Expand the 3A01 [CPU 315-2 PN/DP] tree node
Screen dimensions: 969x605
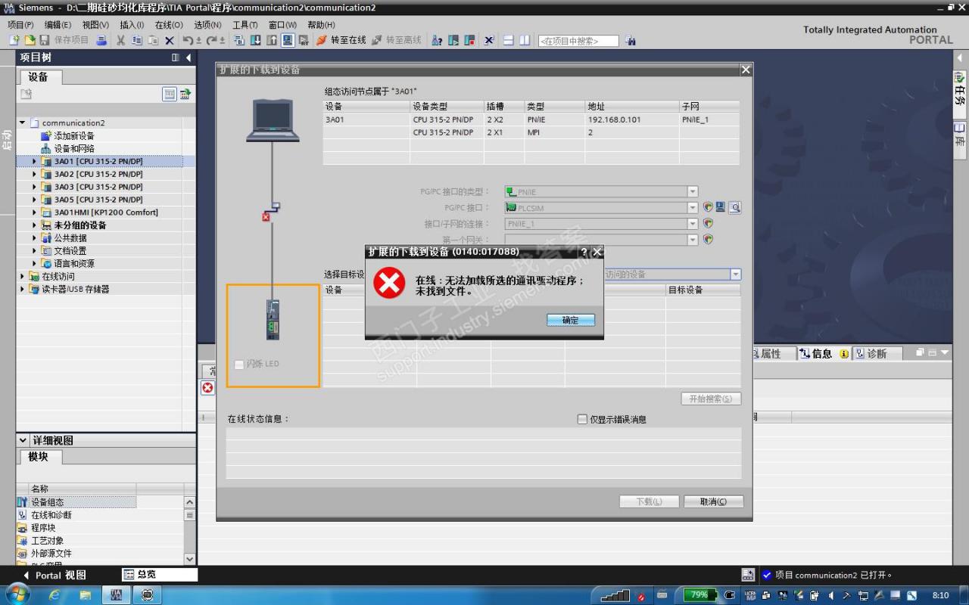click(34, 161)
